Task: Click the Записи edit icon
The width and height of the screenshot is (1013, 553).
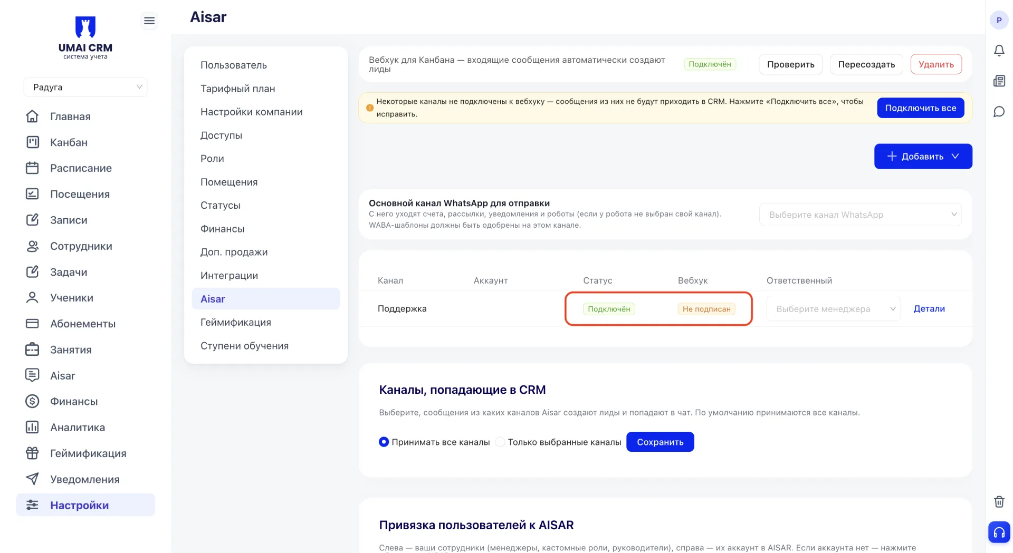Action: 32,219
